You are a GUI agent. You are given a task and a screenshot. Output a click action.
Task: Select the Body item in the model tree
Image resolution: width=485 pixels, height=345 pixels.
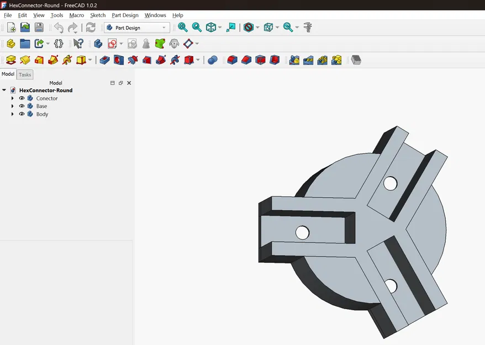41,114
